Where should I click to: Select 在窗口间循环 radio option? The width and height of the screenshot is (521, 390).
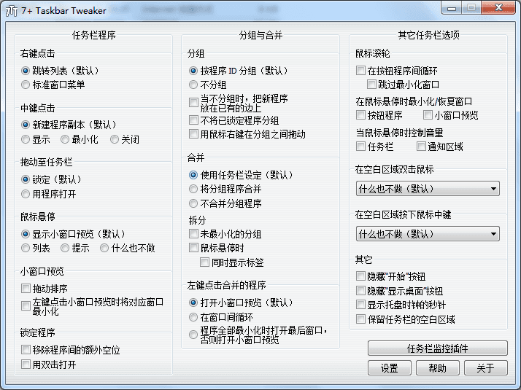pyautogui.click(x=193, y=317)
